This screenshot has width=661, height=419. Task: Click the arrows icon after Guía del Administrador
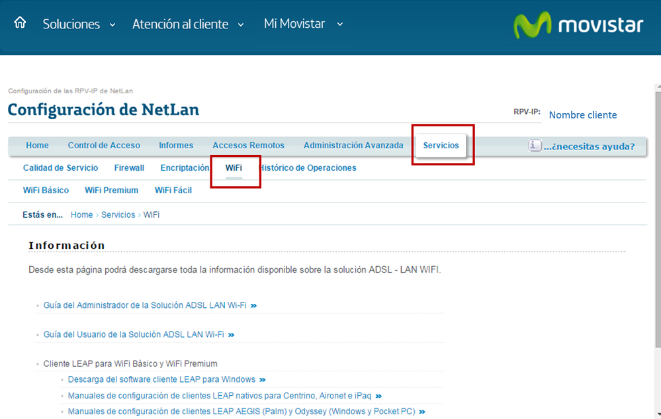[255, 305]
